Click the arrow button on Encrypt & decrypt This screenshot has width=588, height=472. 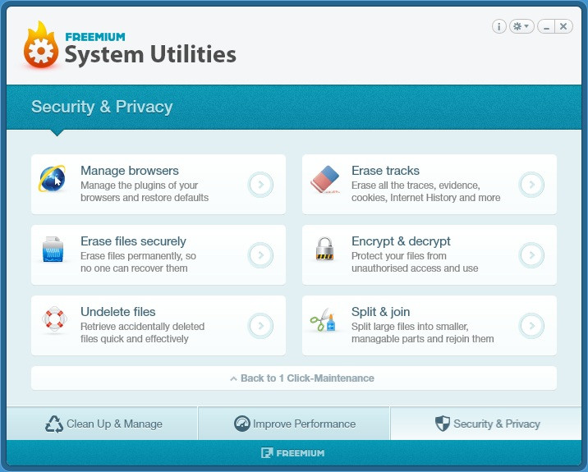(x=531, y=255)
